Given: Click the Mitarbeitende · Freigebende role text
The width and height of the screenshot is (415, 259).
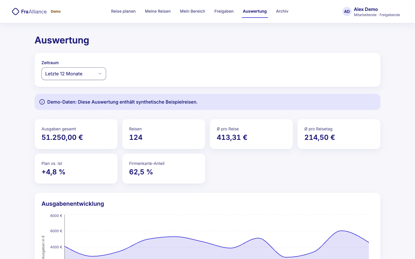Looking at the screenshot, I should [377, 15].
